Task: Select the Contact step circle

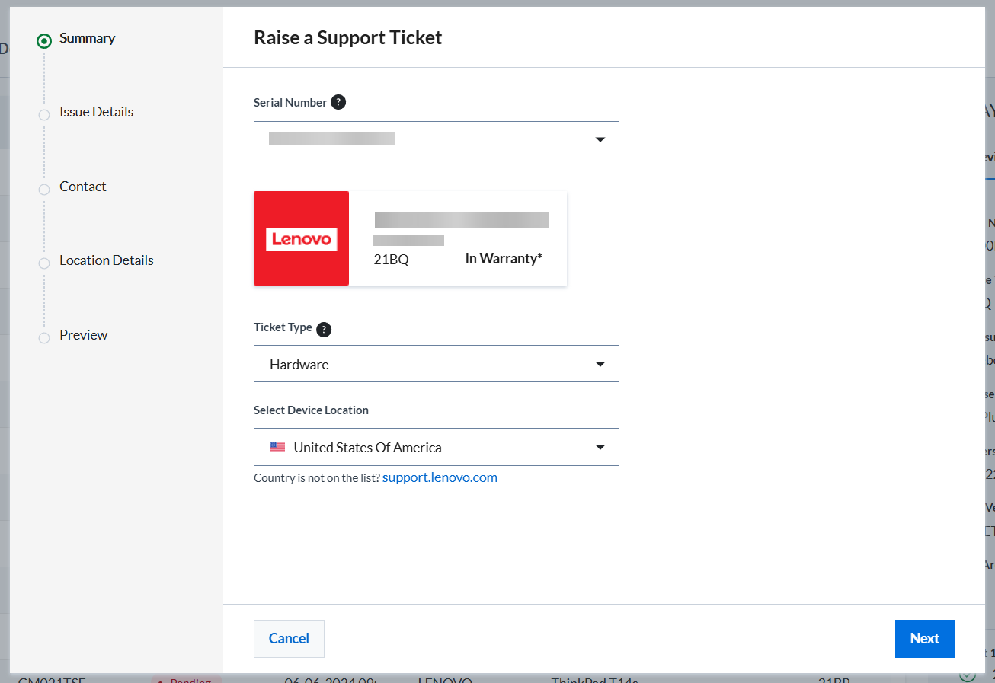Action: pos(44,190)
